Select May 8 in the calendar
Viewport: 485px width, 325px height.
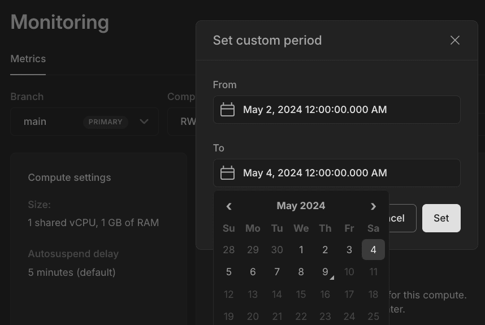[x=301, y=272]
